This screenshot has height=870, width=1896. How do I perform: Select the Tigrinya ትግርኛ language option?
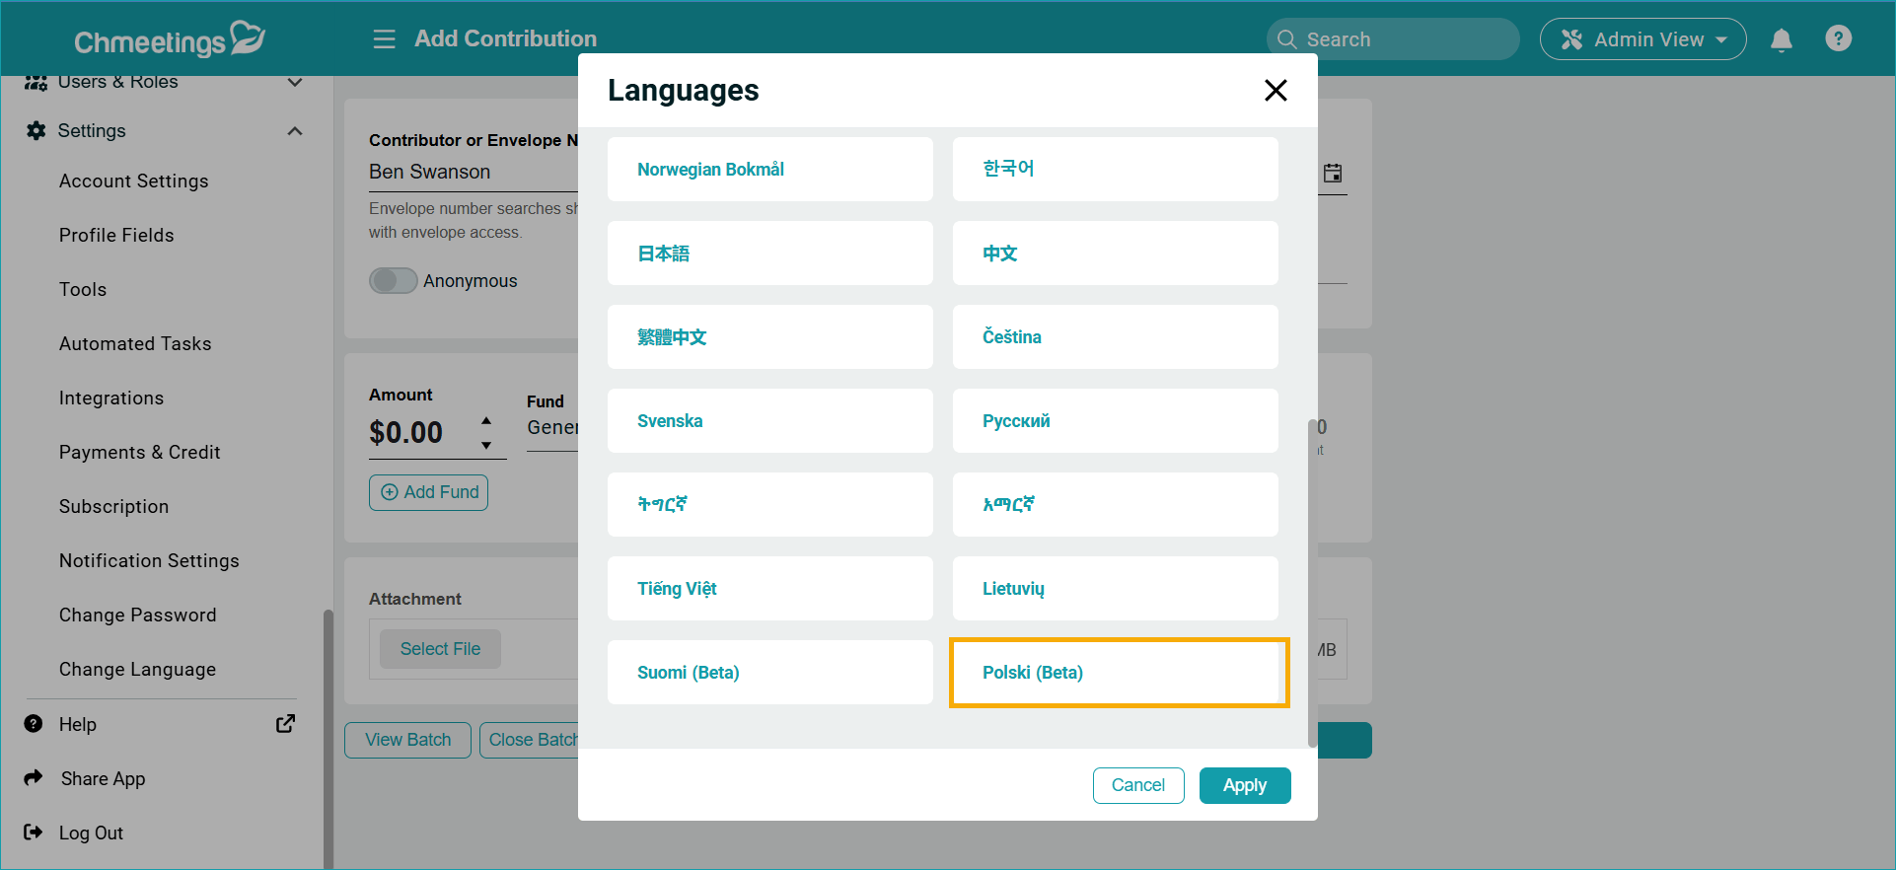(770, 505)
